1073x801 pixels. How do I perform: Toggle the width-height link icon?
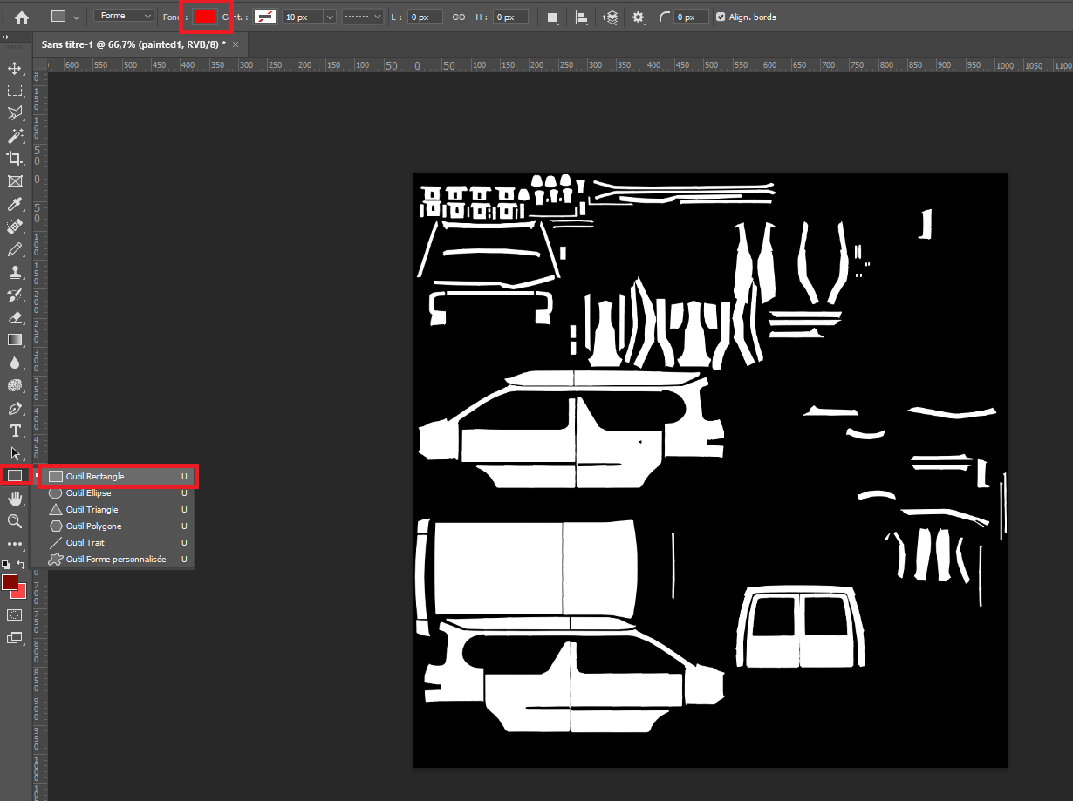coord(459,17)
